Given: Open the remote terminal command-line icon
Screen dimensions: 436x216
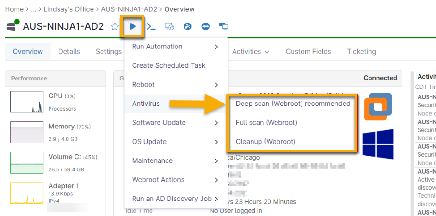Looking at the screenshot, I should [x=151, y=27].
